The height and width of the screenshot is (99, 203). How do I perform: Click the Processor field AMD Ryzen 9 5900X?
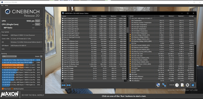(x=26, y=35)
